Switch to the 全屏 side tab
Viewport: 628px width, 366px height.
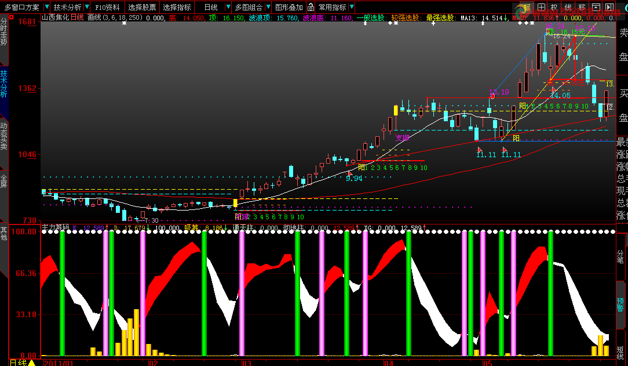pyautogui.click(x=3, y=181)
